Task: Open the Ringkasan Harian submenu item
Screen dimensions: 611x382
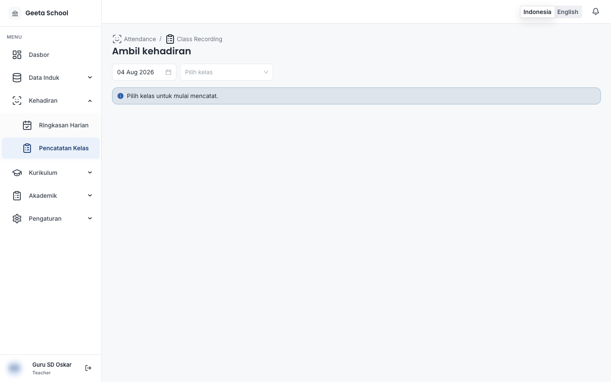Action: 51,125
